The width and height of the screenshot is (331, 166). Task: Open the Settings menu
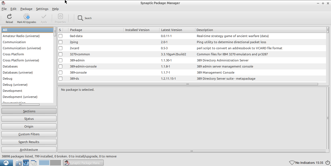42,9
